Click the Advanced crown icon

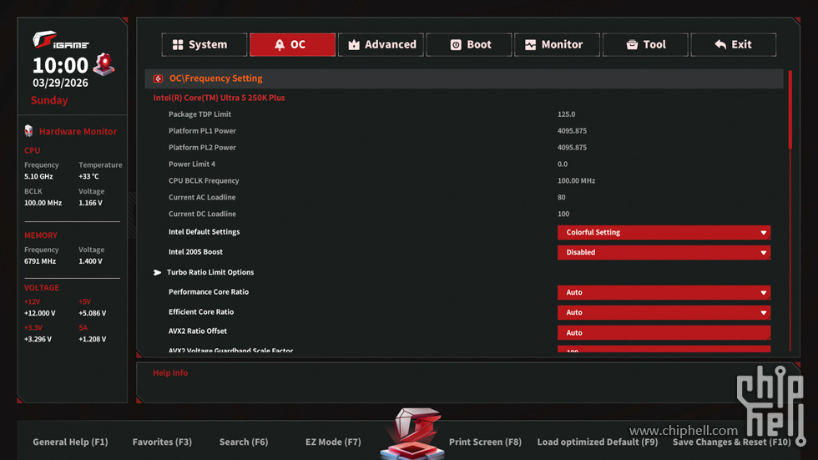pos(354,45)
